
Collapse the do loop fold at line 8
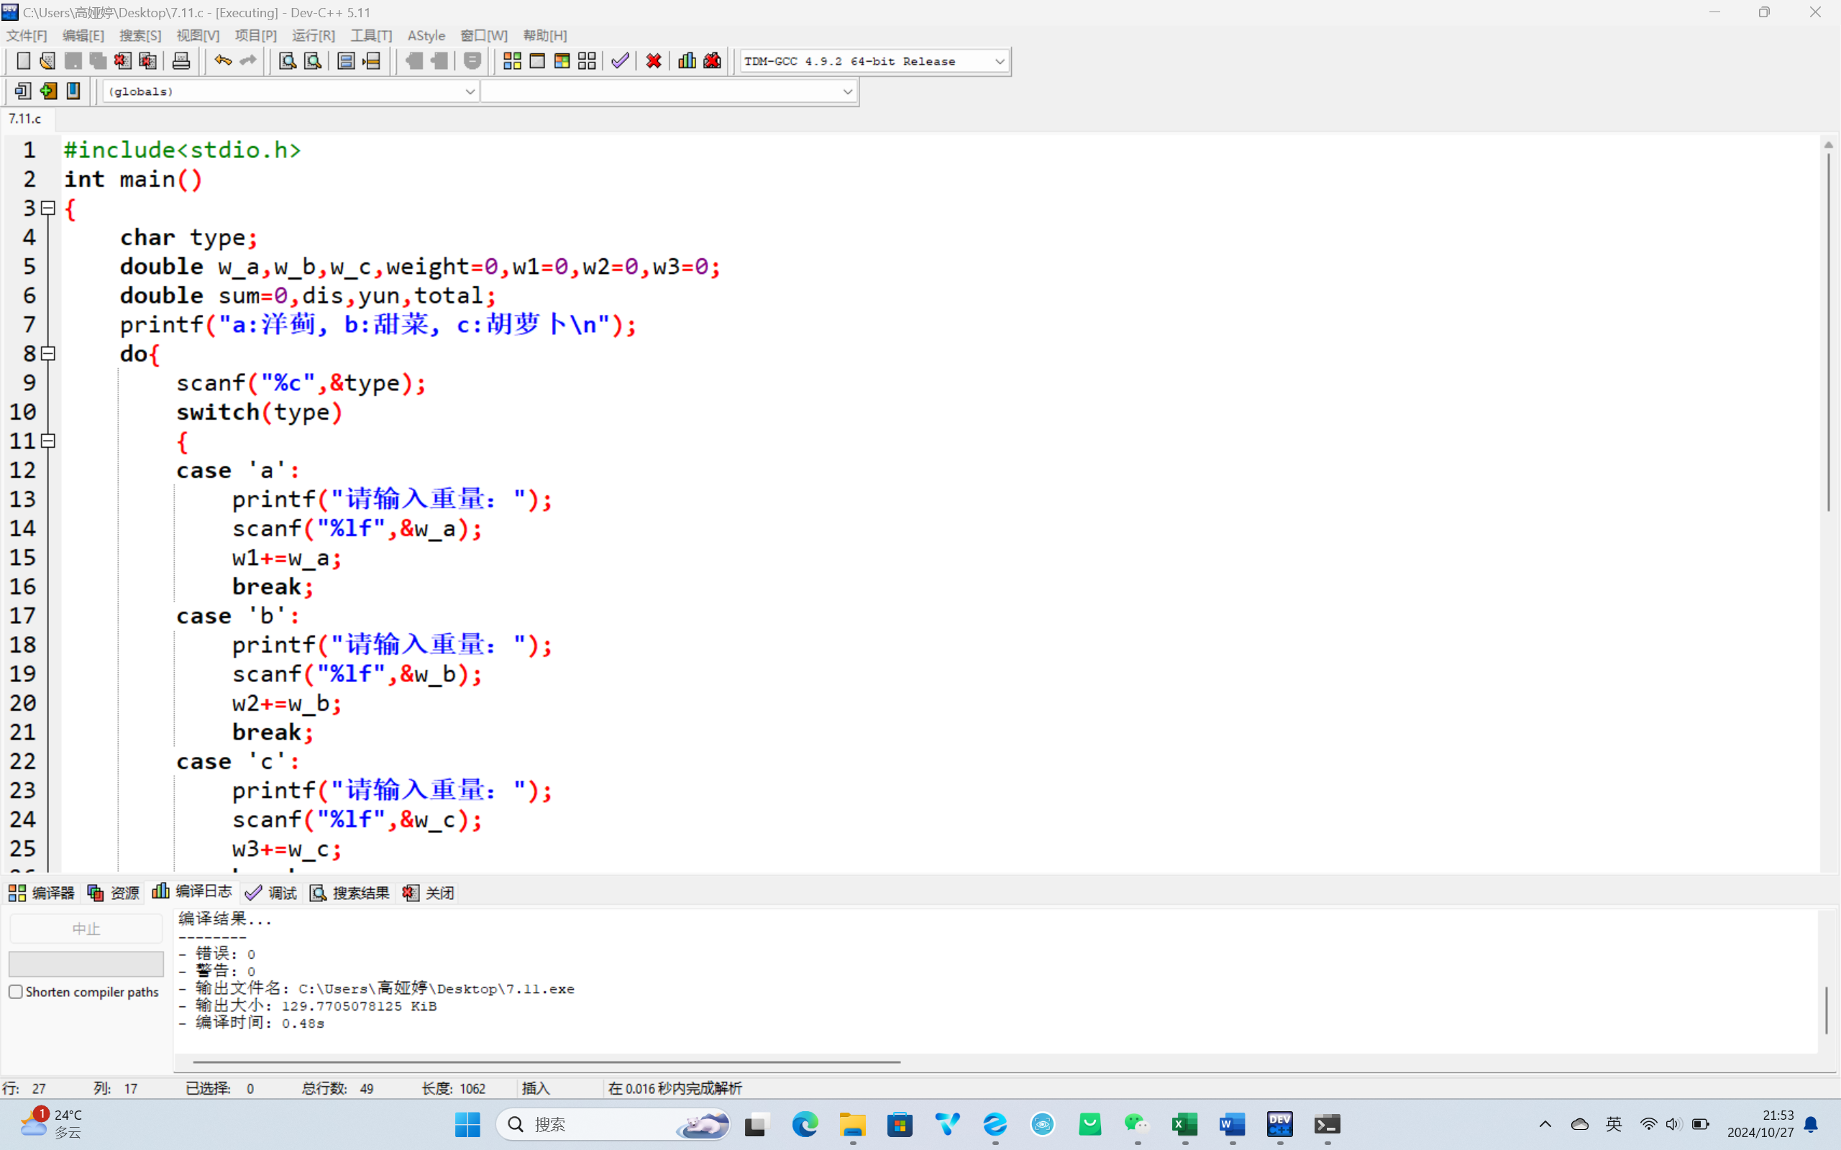[48, 354]
